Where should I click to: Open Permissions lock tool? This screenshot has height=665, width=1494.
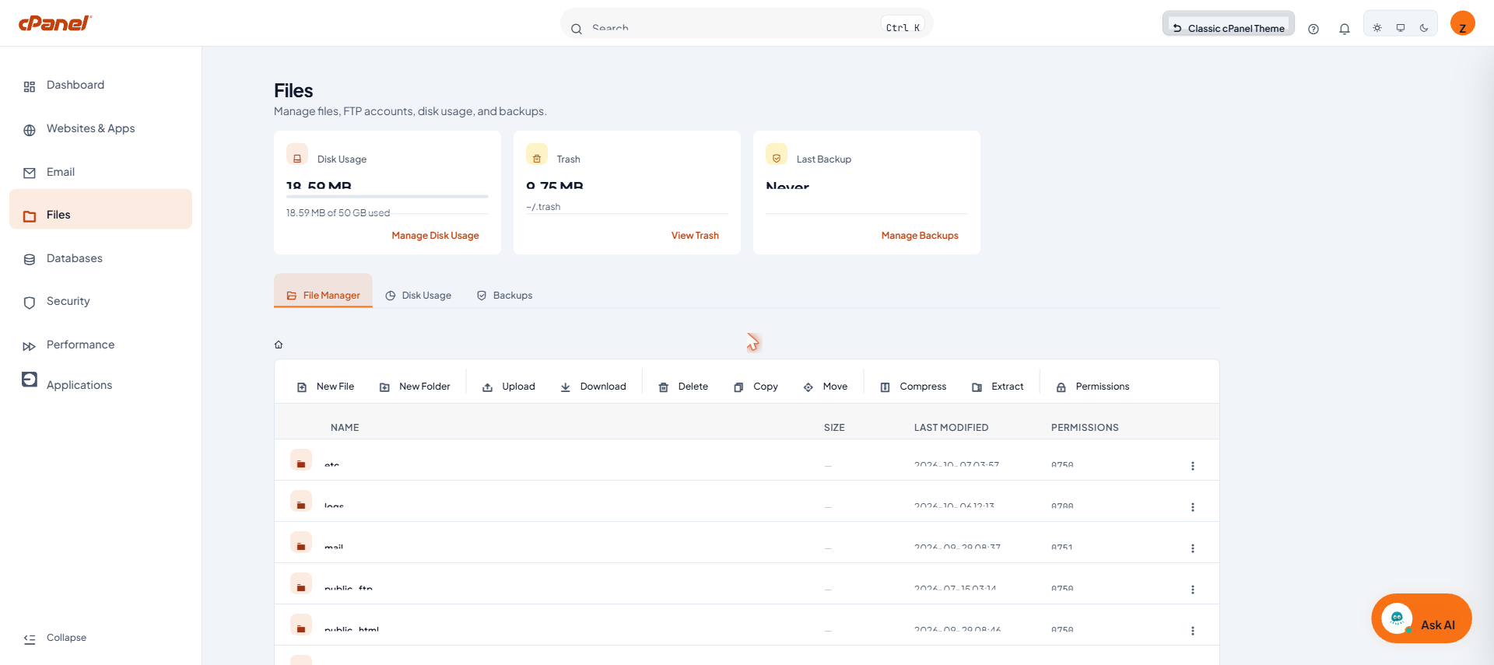pos(1092,387)
